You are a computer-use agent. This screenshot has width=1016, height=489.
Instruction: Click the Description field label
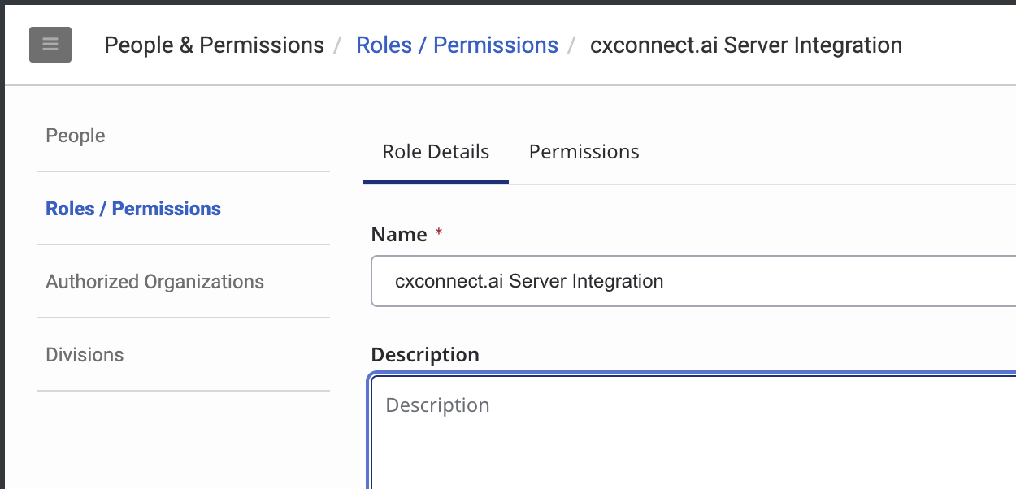424,355
